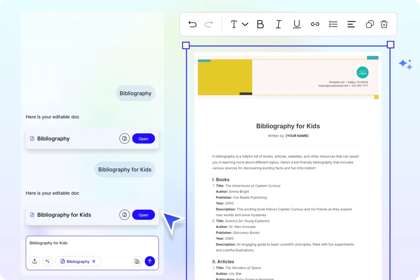Select top-left resize handle of document frame
Image resolution: width=420 pixels, height=280 pixels.
(x=186, y=45)
